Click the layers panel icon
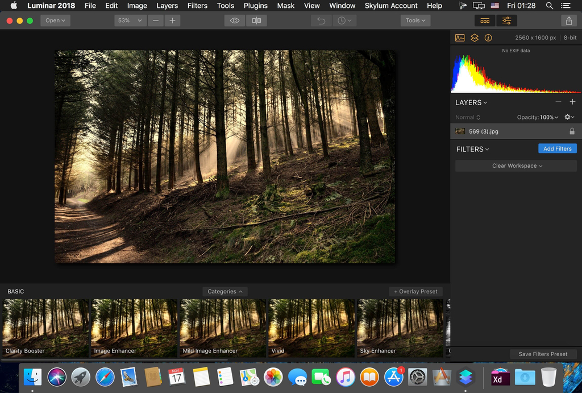The height and width of the screenshot is (393, 582). click(x=474, y=38)
